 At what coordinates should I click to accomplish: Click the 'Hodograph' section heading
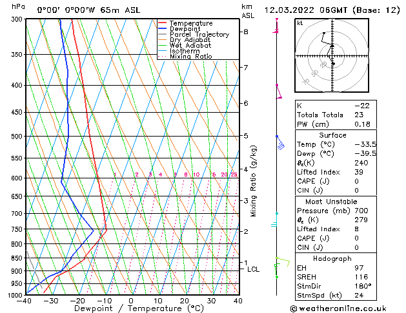[332, 259]
